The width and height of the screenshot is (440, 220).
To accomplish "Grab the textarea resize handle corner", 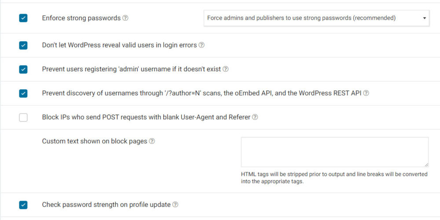I will [x=426, y=165].
